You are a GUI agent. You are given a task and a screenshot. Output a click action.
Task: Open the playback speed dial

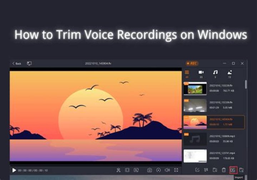pos(158,170)
